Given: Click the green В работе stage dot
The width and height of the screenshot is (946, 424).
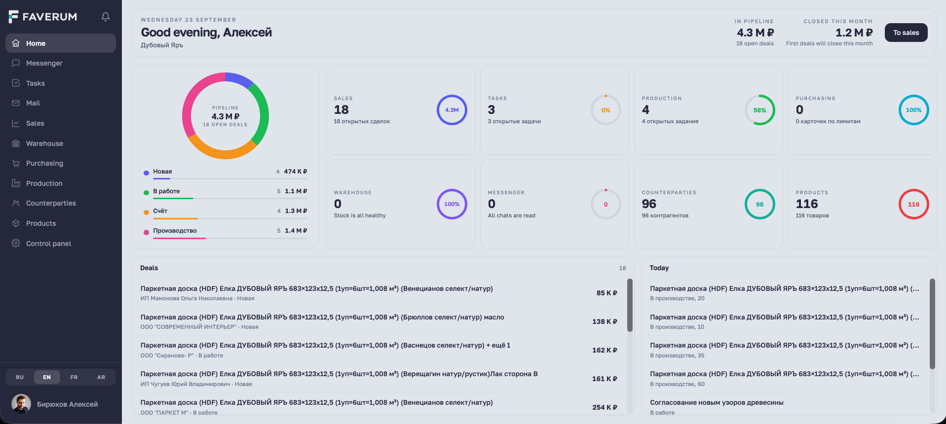Looking at the screenshot, I should pyautogui.click(x=146, y=193).
